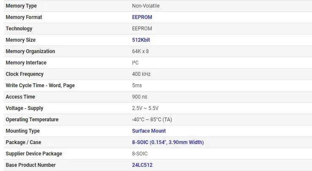312x171 pixels.
Task: Select the Package / Case row label
Action: click(23, 142)
